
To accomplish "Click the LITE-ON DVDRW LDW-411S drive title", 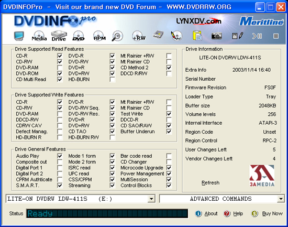I will 230,58.
